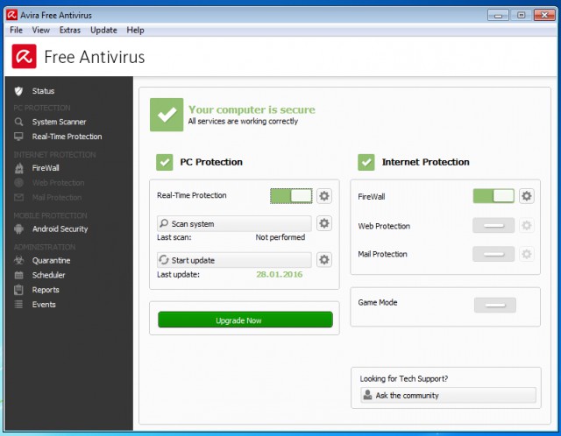Click the green PC Protection checkmark icon
This screenshot has width=561, height=436.
165,162
